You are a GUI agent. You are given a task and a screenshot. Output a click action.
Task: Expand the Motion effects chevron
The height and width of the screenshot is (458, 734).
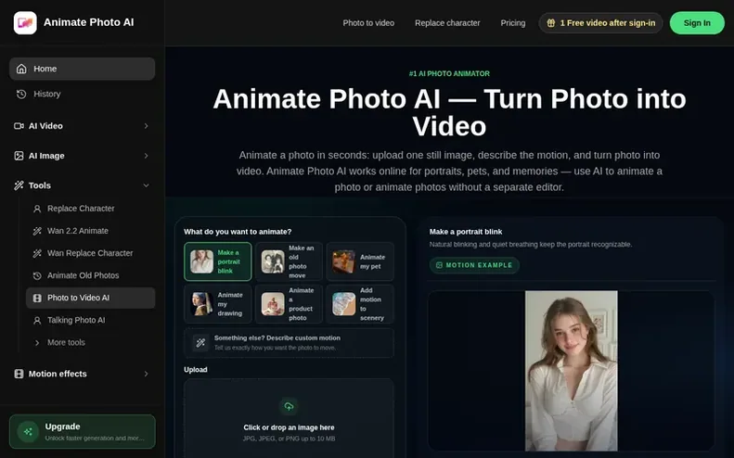click(x=146, y=374)
